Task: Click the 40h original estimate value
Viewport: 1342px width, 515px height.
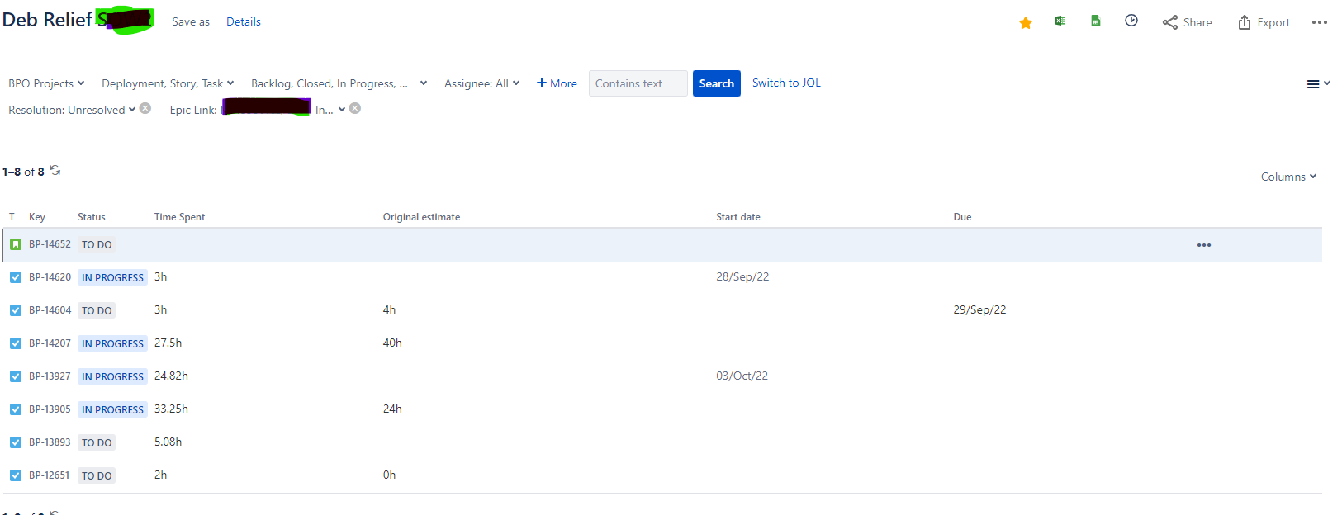Action: click(x=392, y=343)
